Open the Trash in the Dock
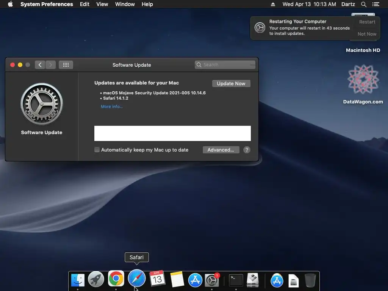 click(x=310, y=280)
